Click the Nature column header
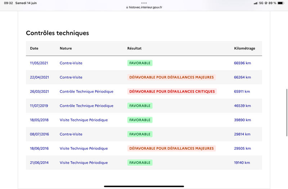The image size is (288, 189). [66, 48]
